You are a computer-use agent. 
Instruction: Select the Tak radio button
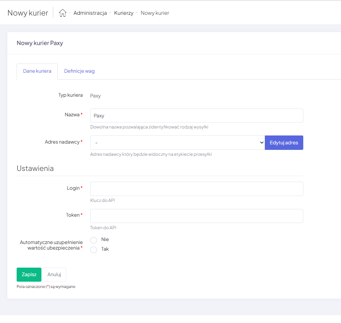(x=94, y=250)
